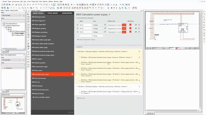Open the Utilities menu
Viewport: 206px width, 115px height.
tap(51, 1)
